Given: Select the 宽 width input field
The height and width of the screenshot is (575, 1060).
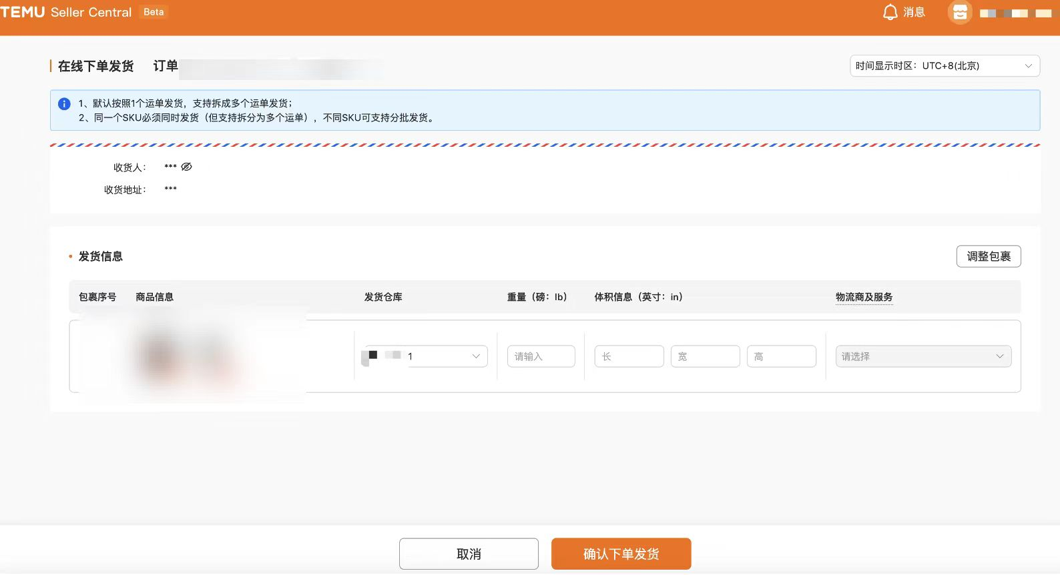Looking at the screenshot, I should coord(705,356).
